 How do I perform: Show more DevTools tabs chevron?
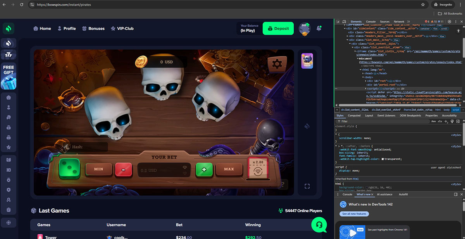pos(408,22)
